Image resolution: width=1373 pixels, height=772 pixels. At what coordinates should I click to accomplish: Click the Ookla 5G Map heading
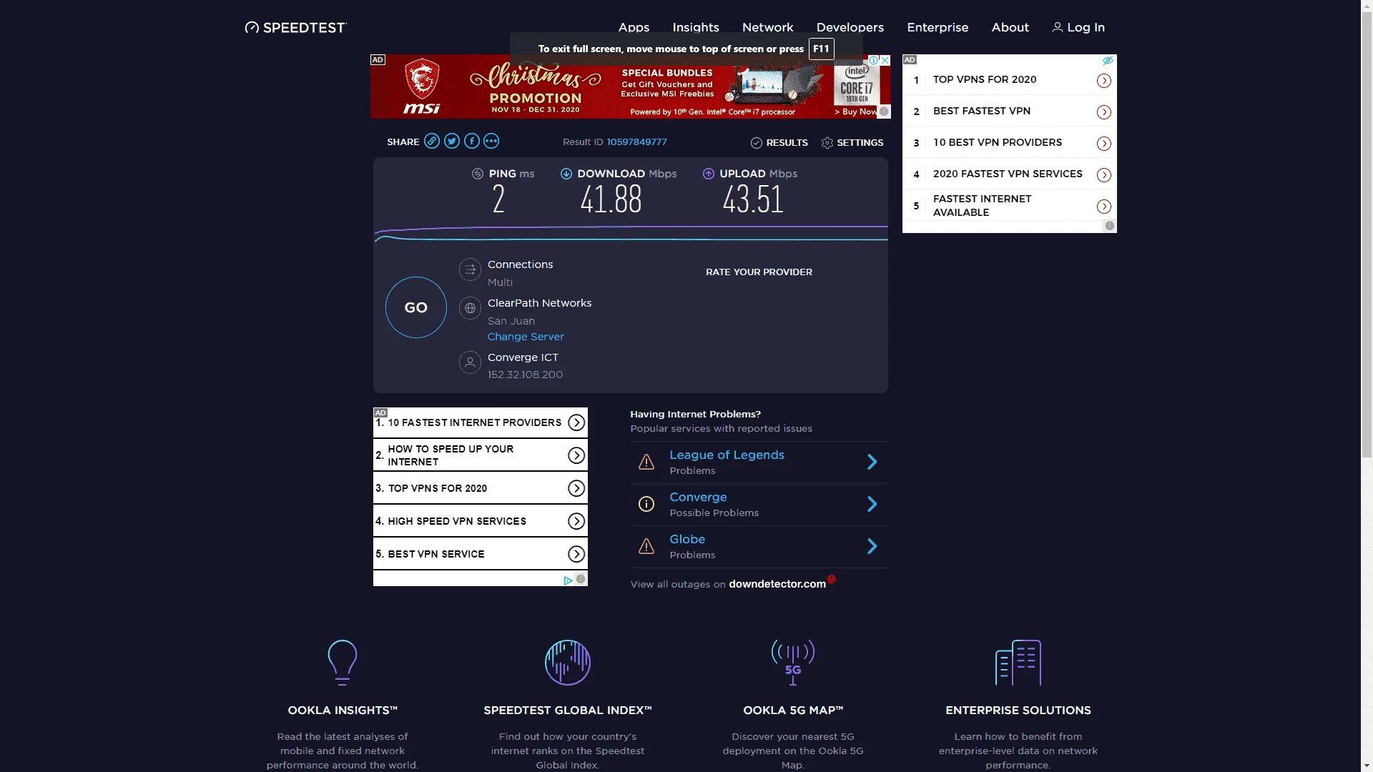point(793,710)
